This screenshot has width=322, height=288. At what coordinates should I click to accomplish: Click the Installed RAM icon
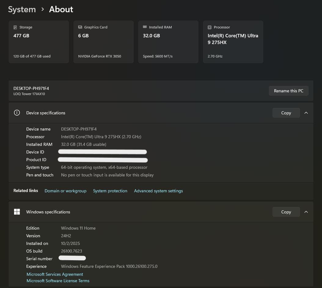pos(145,27)
